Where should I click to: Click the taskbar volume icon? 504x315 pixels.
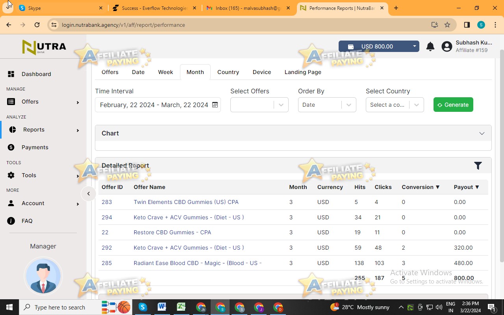tap(439, 307)
